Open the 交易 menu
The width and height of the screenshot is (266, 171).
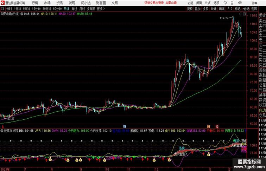pos(115,3)
